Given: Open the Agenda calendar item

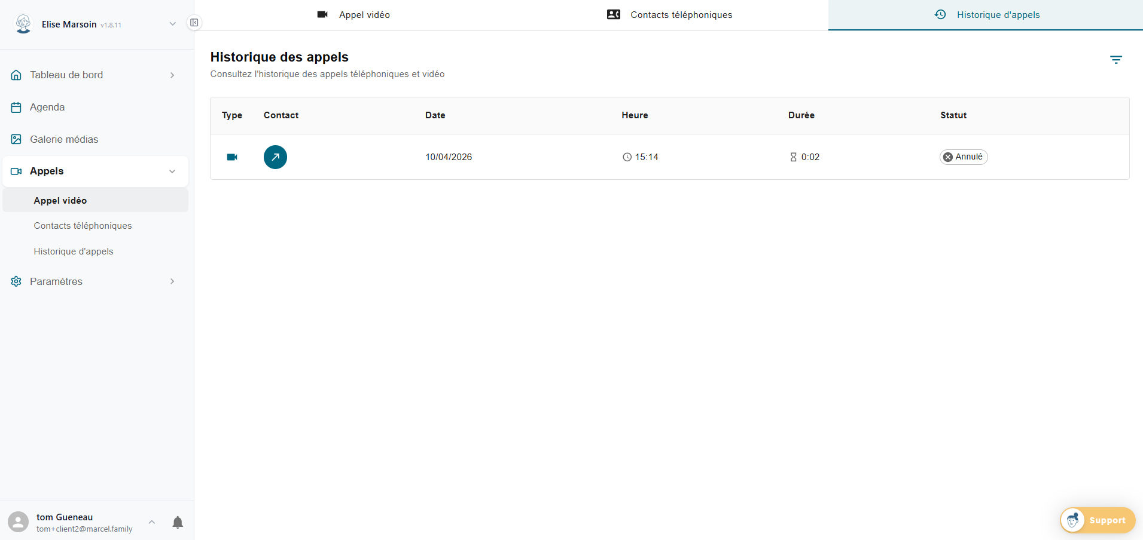Looking at the screenshot, I should tap(47, 108).
